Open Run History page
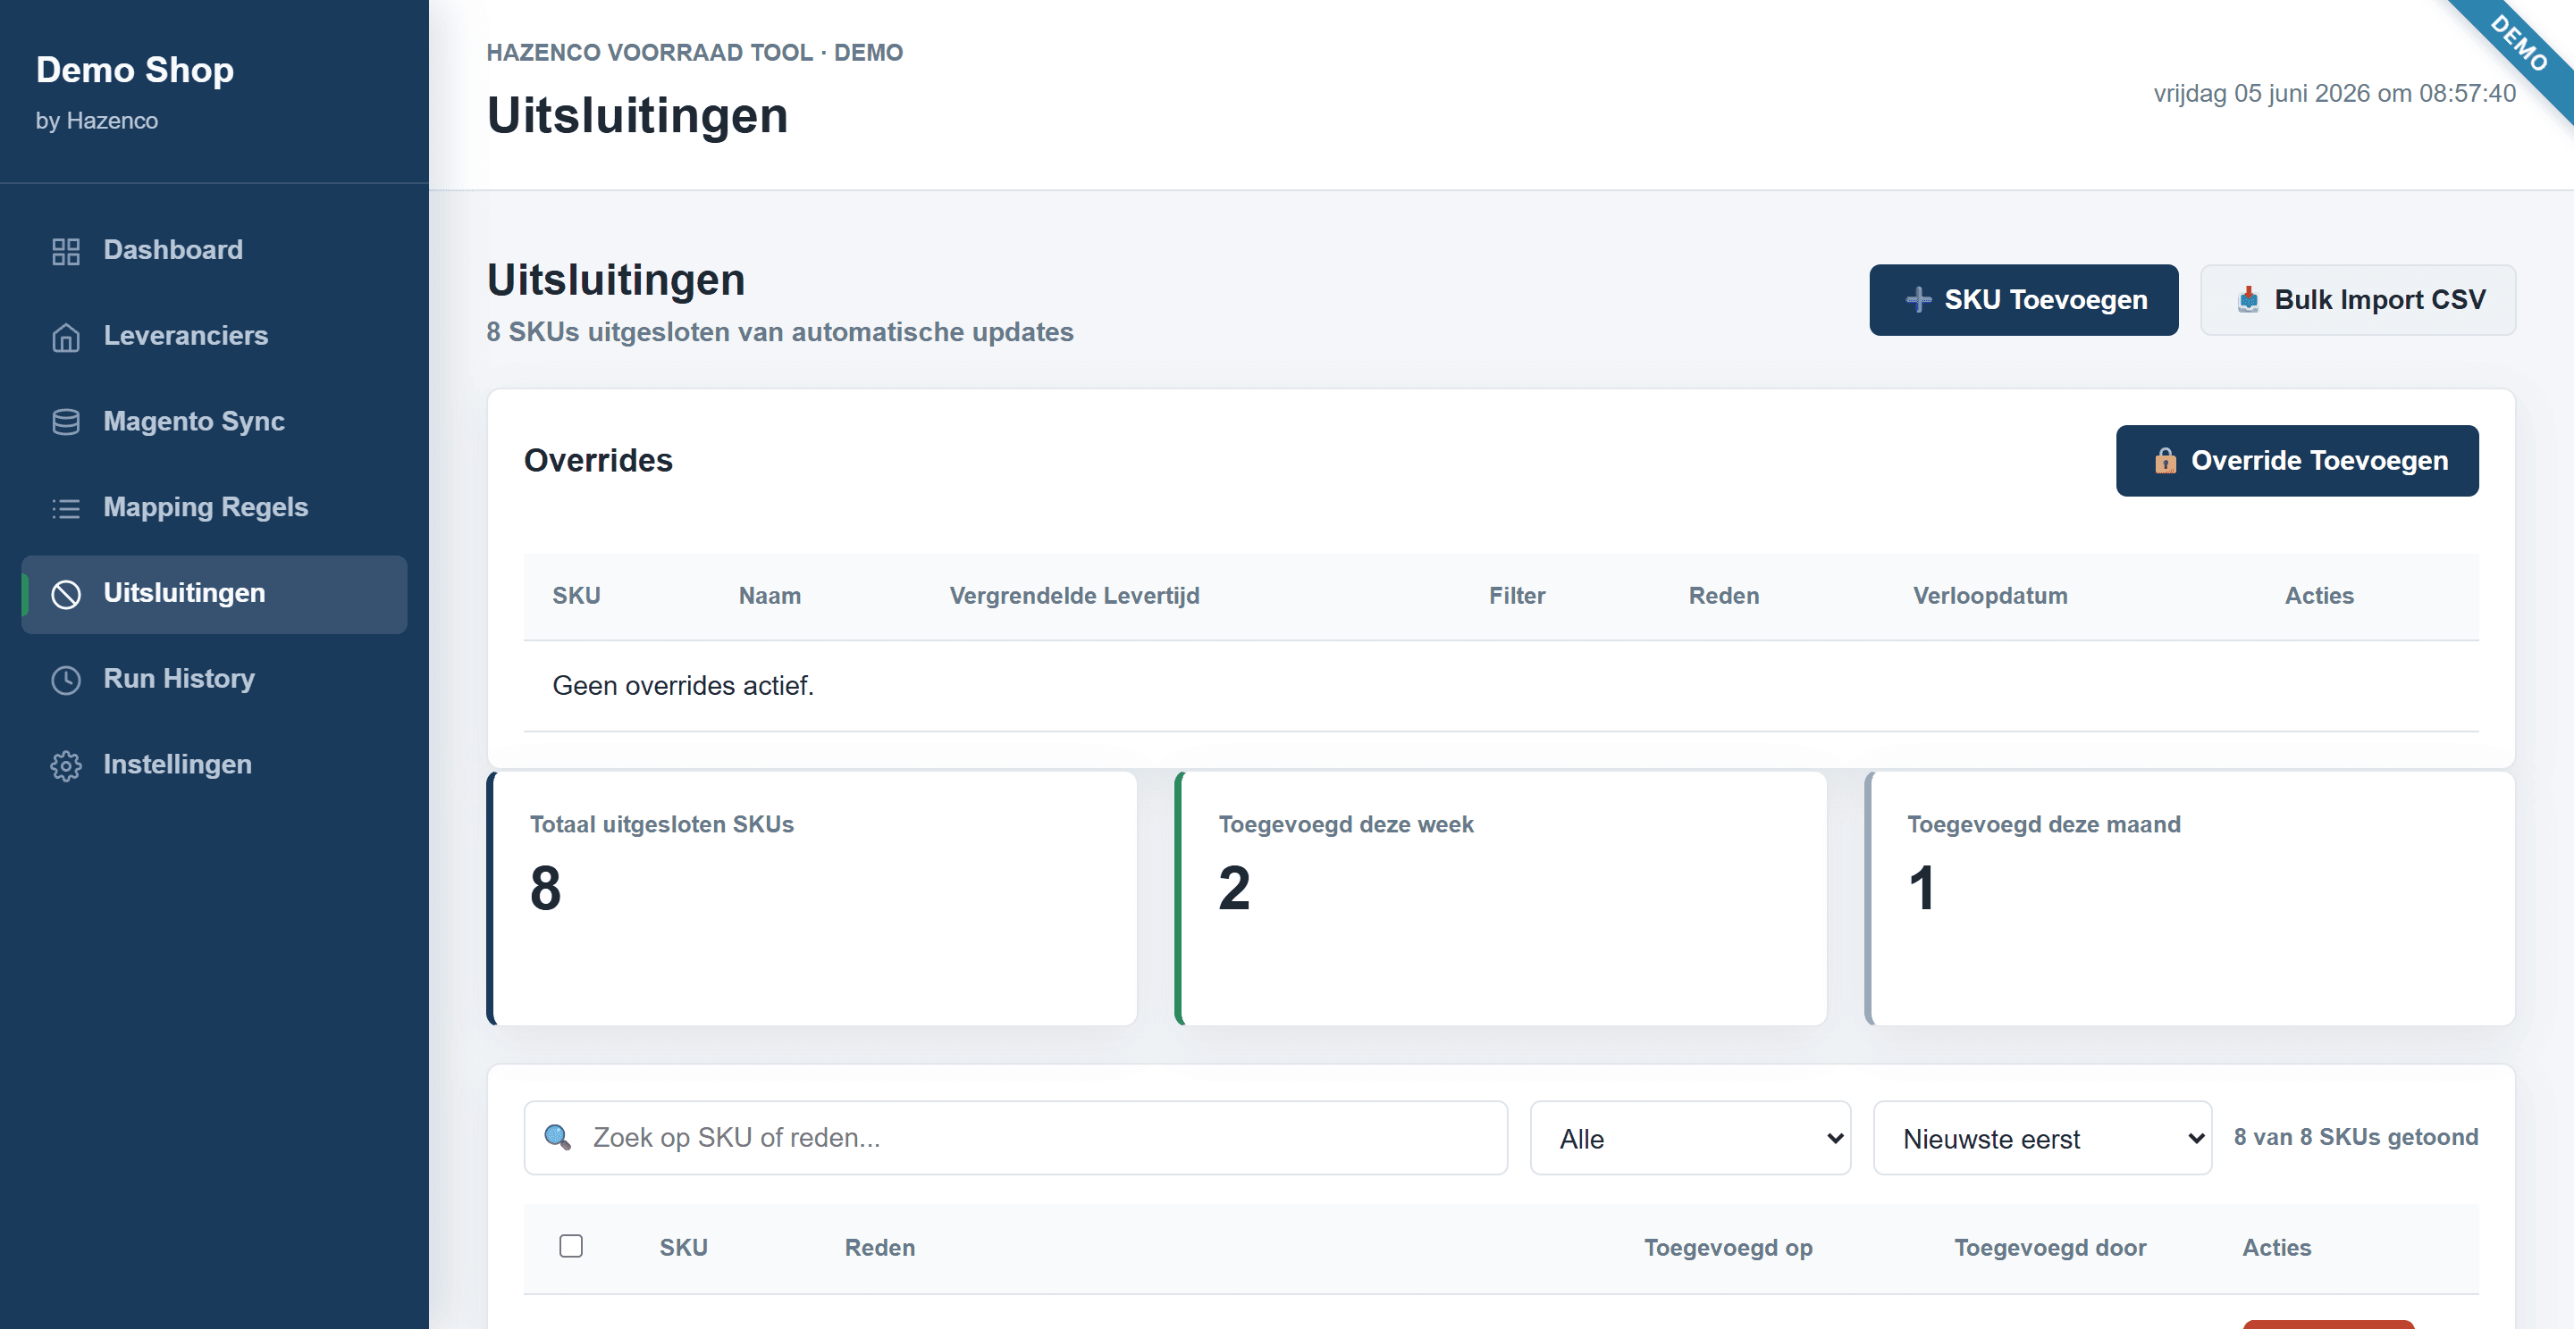 (x=214, y=679)
